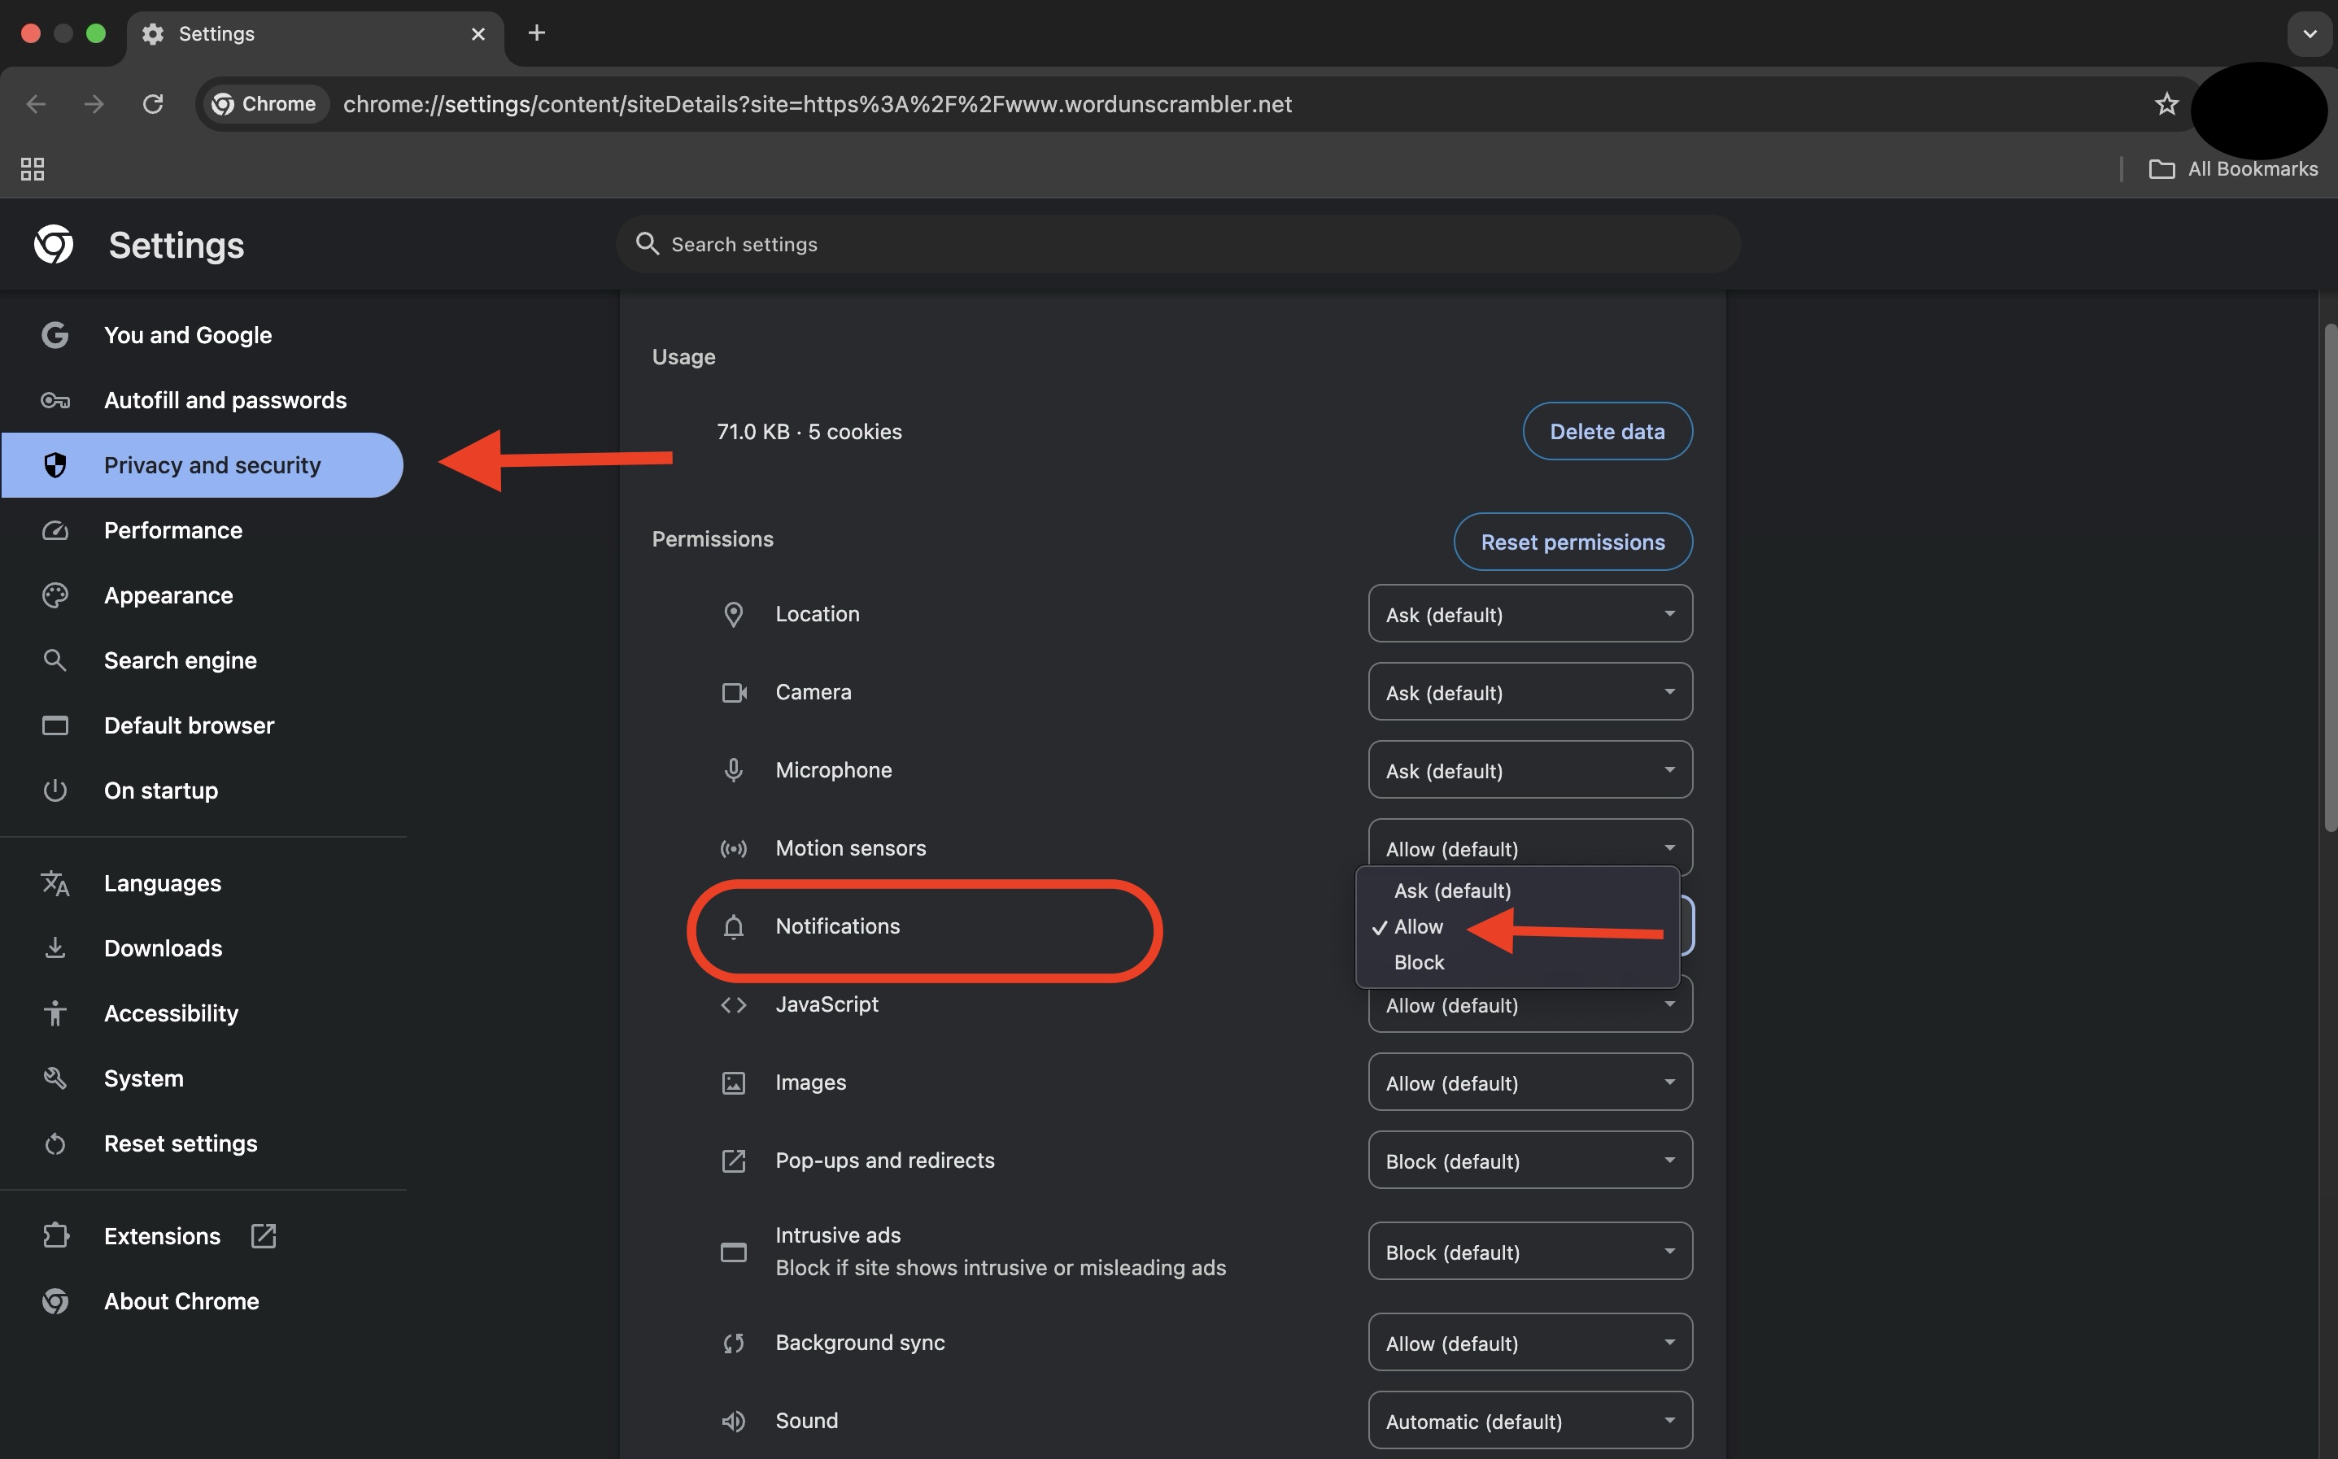
Task: Click the JavaScript code brackets icon
Action: [733, 1004]
